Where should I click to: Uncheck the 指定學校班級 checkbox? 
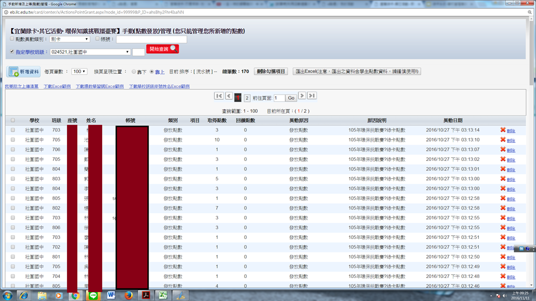coord(12,52)
